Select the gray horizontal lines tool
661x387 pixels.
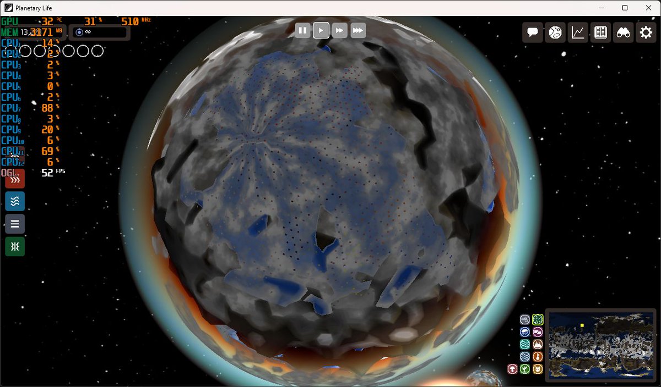(15, 224)
